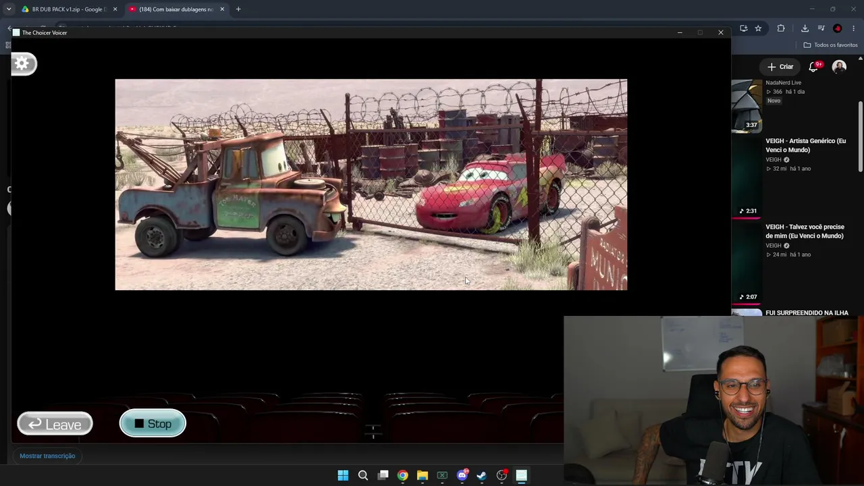The height and width of the screenshot is (486, 864).
Task: Click the Cars movie clip preview
Action: tap(371, 184)
